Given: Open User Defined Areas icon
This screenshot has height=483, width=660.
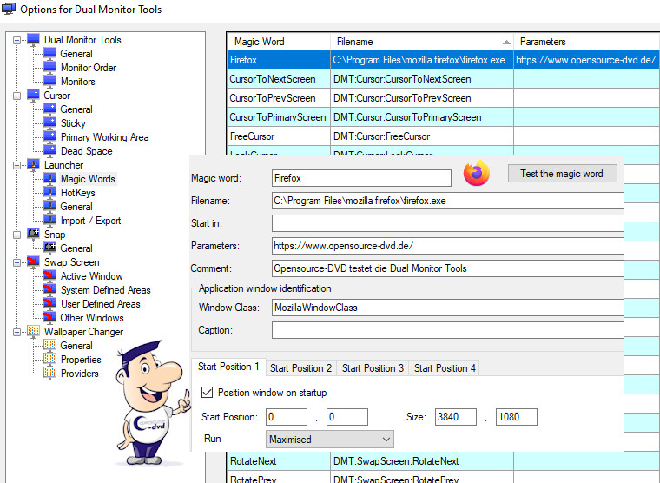Looking at the screenshot, I should [49, 304].
